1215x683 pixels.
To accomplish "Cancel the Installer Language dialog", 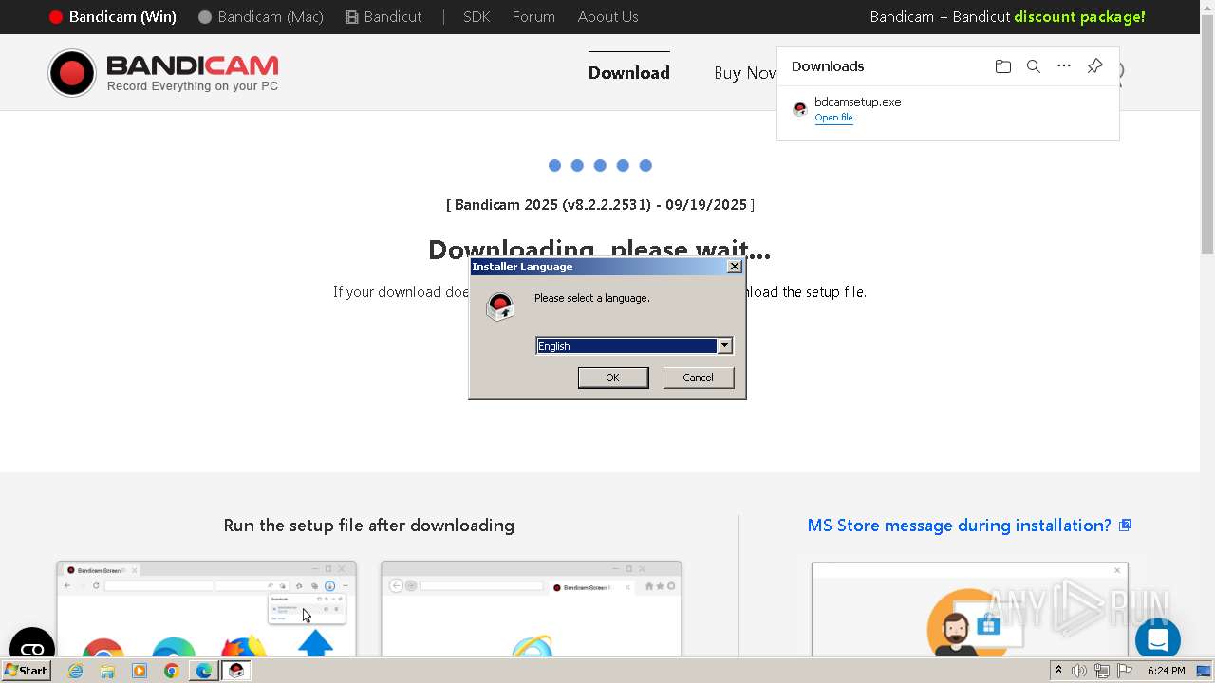I will pyautogui.click(x=698, y=378).
